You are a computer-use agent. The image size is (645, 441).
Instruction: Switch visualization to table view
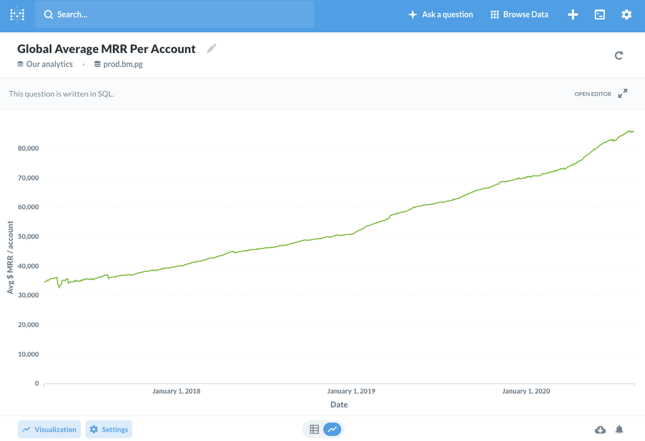point(314,429)
